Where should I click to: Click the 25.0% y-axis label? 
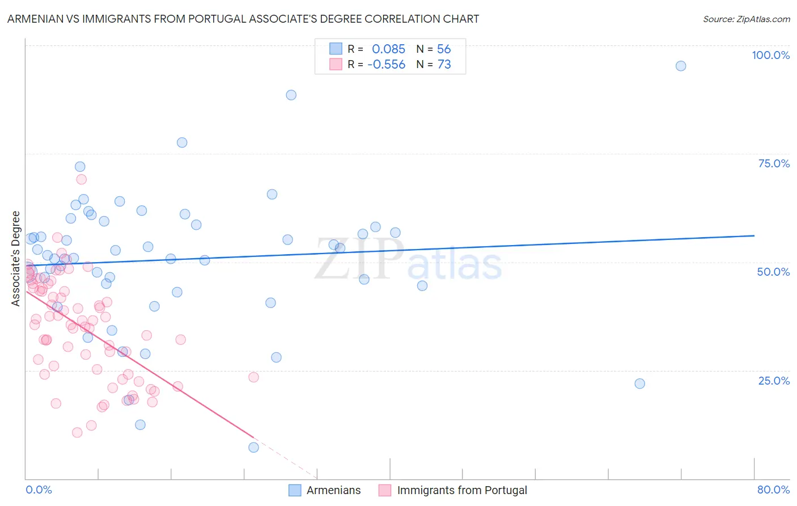774,381
